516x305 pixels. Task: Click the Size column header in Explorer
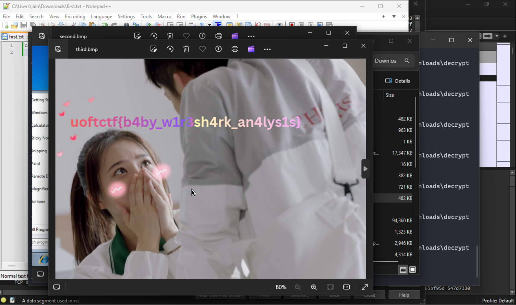(x=390, y=95)
